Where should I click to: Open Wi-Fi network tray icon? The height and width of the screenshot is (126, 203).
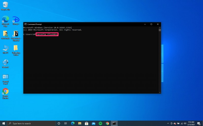[182, 123]
